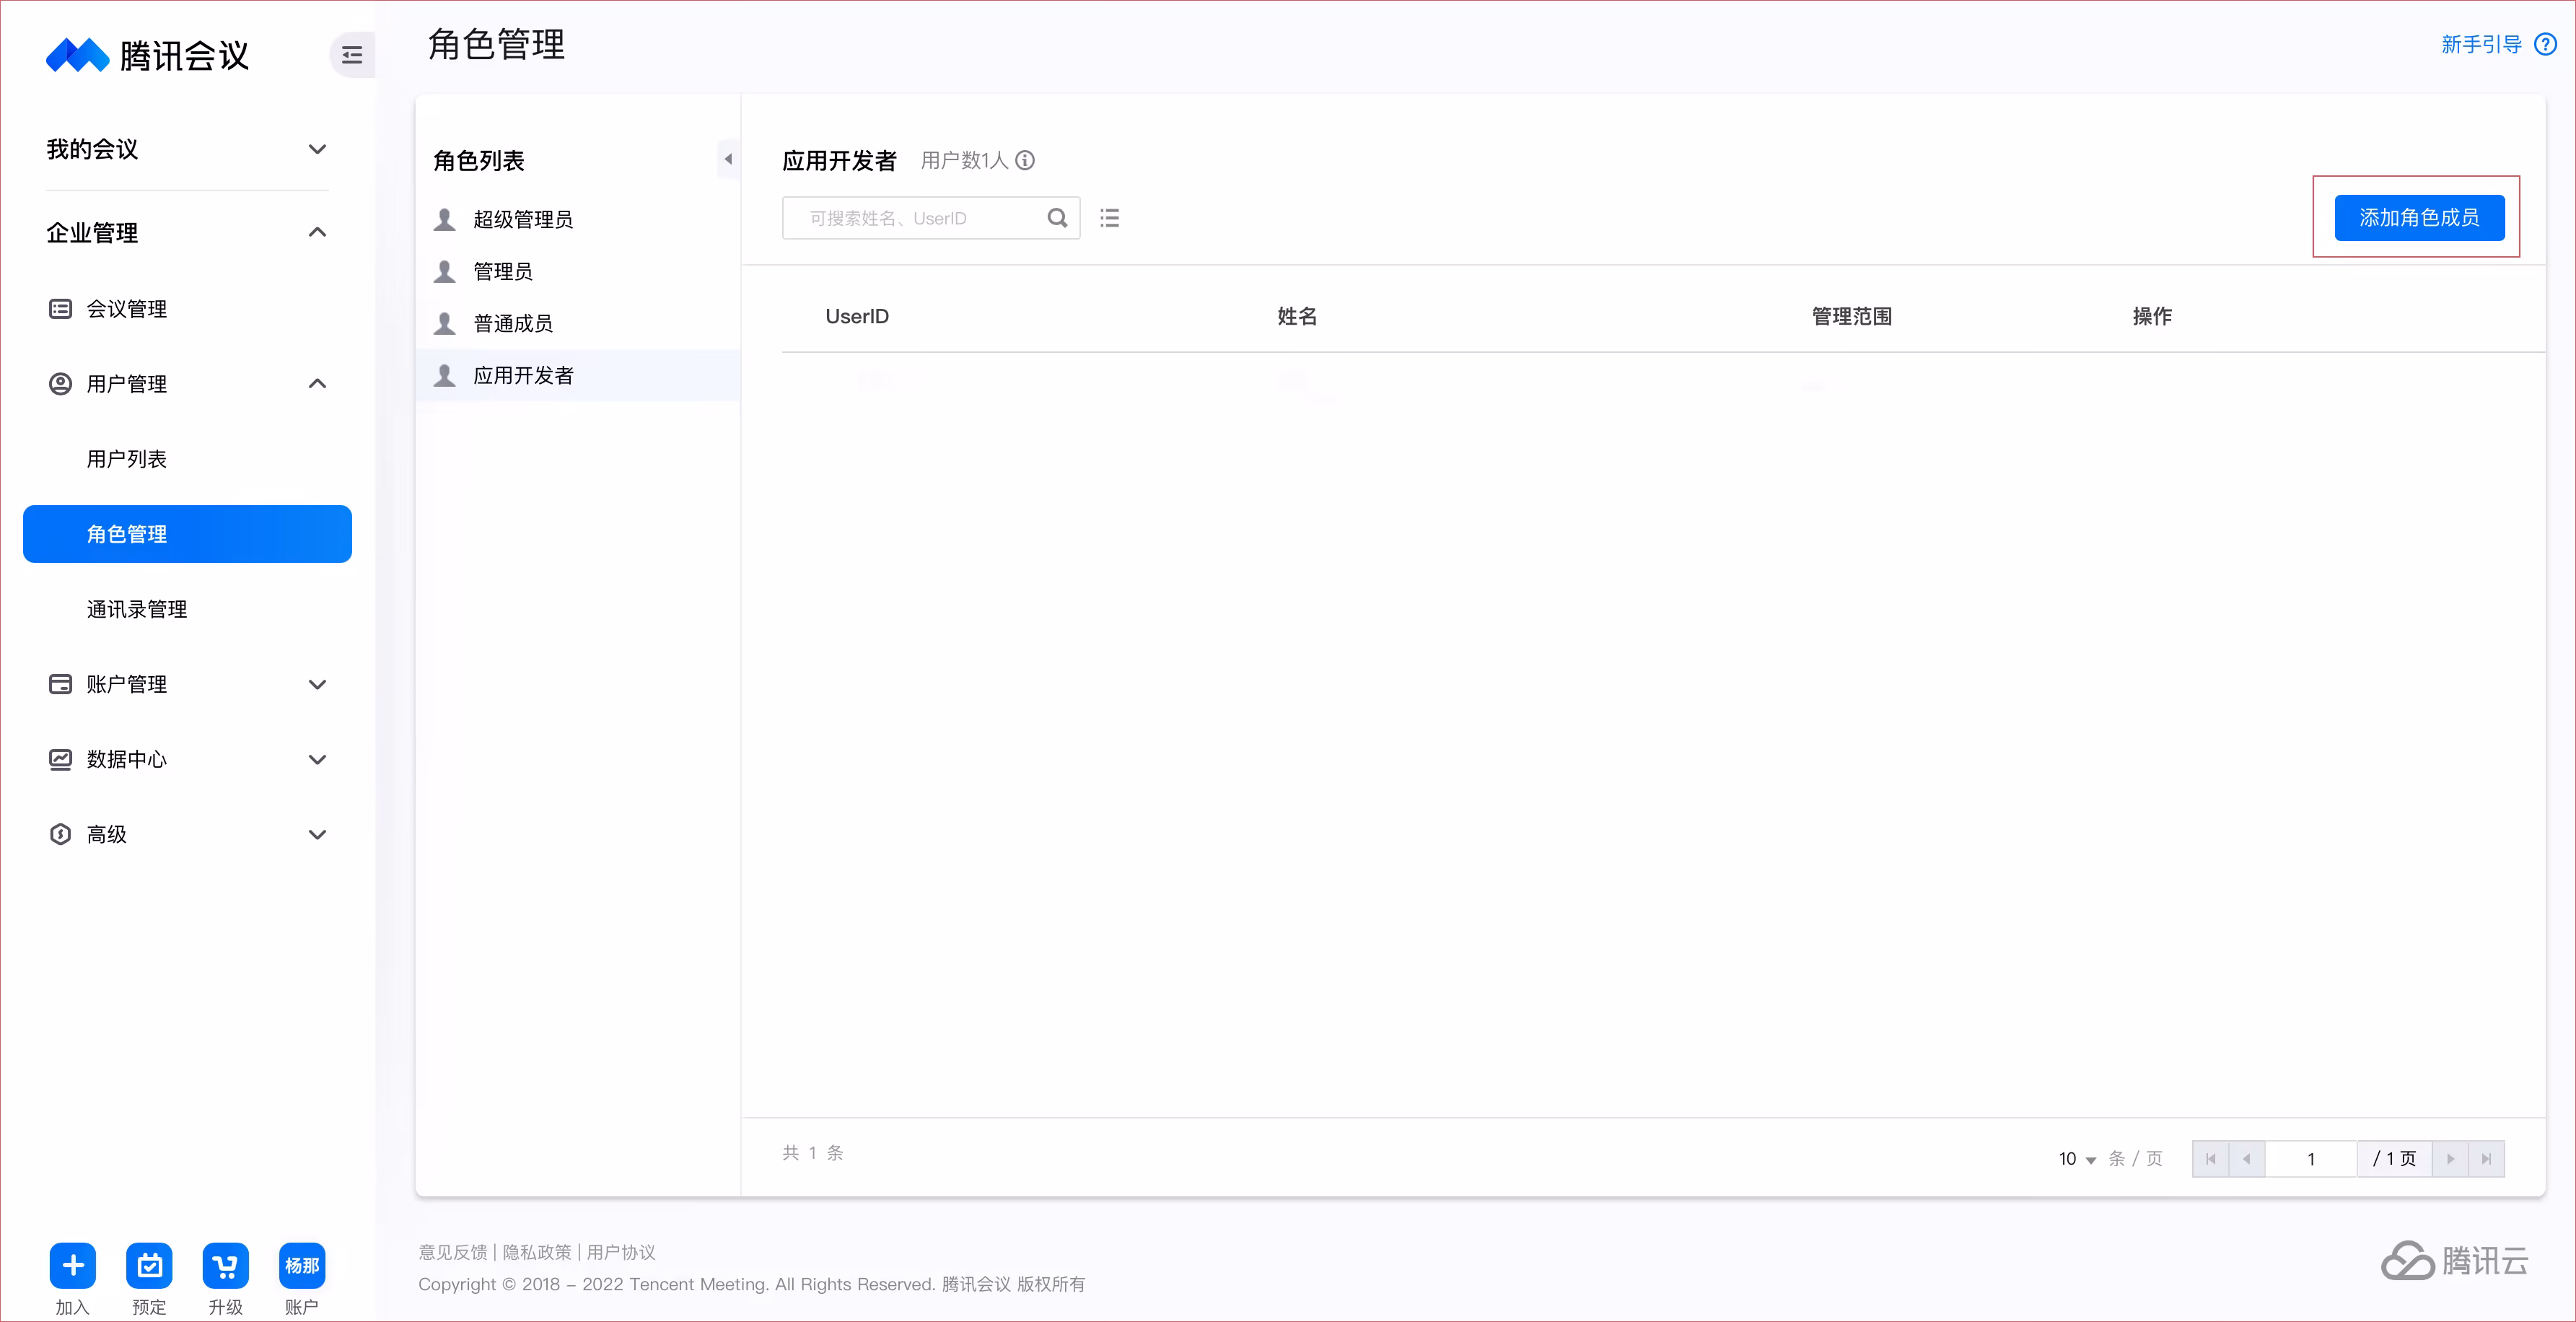Click the UserID column header
Viewport: 2576px width, 1322px height.
856,316
